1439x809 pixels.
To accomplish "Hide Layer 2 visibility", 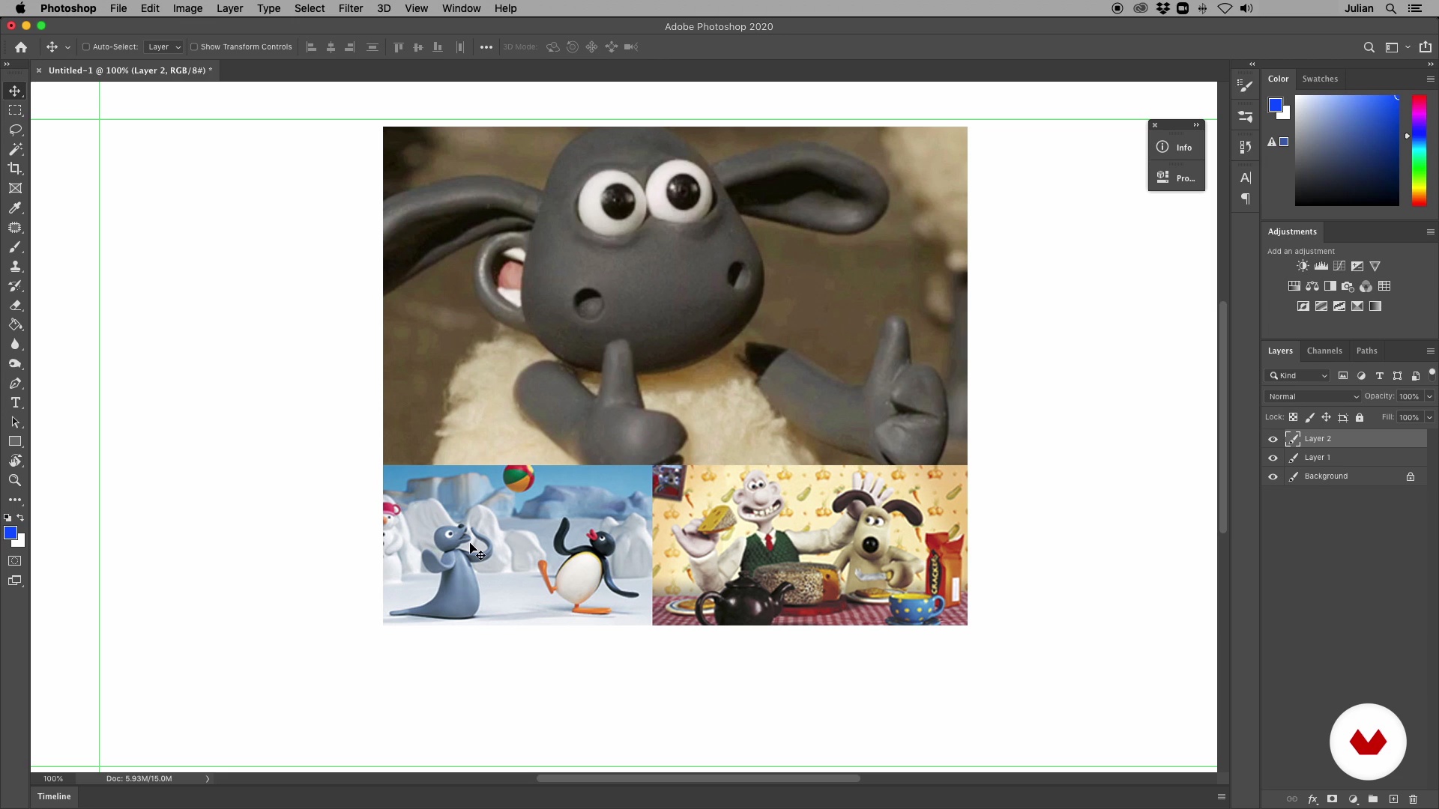I will coord(1273,439).
